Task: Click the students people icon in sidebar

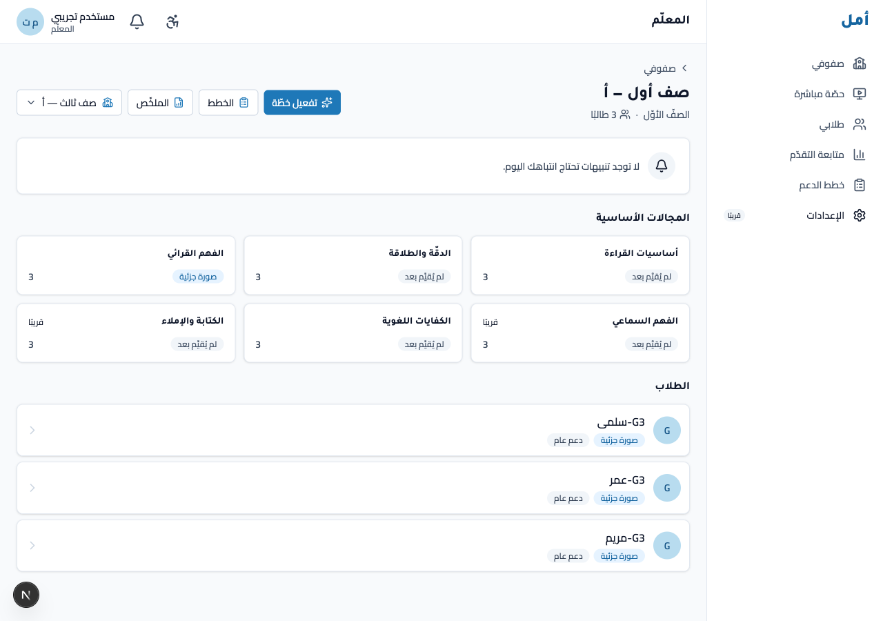Action: point(860,124)
